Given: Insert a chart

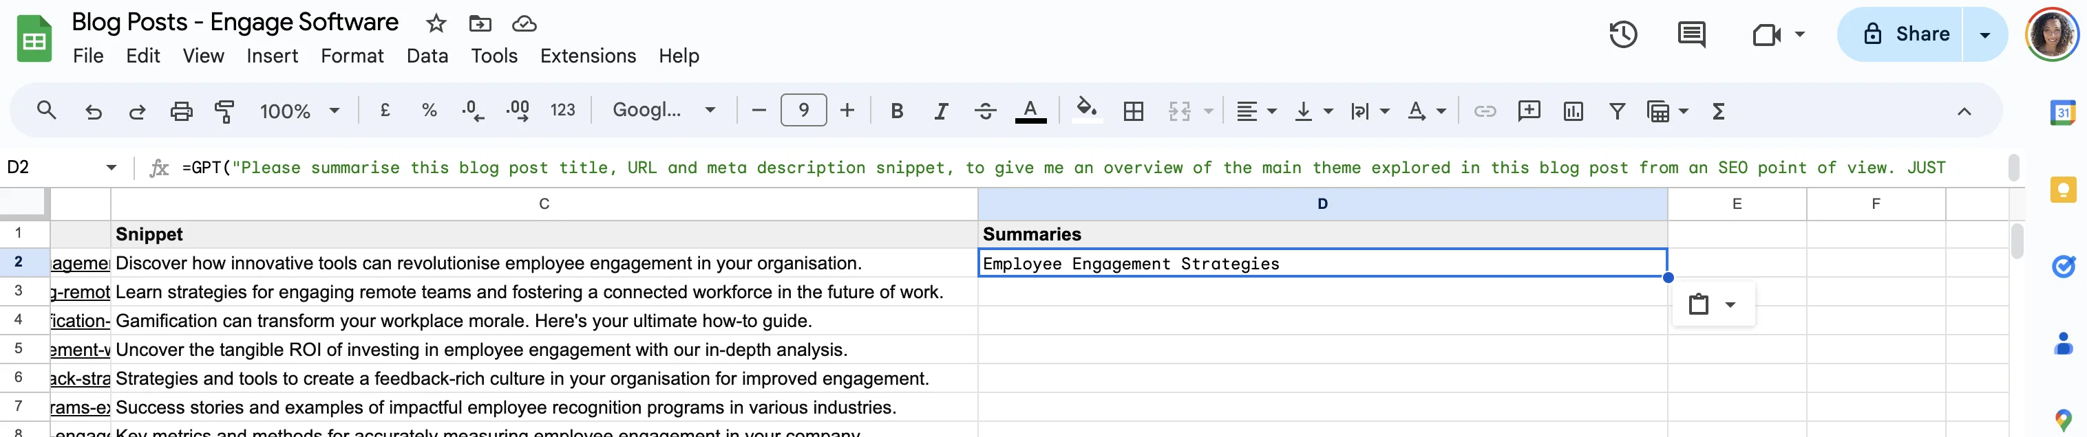Looking at the screenshot, I should coord(1573,111).
